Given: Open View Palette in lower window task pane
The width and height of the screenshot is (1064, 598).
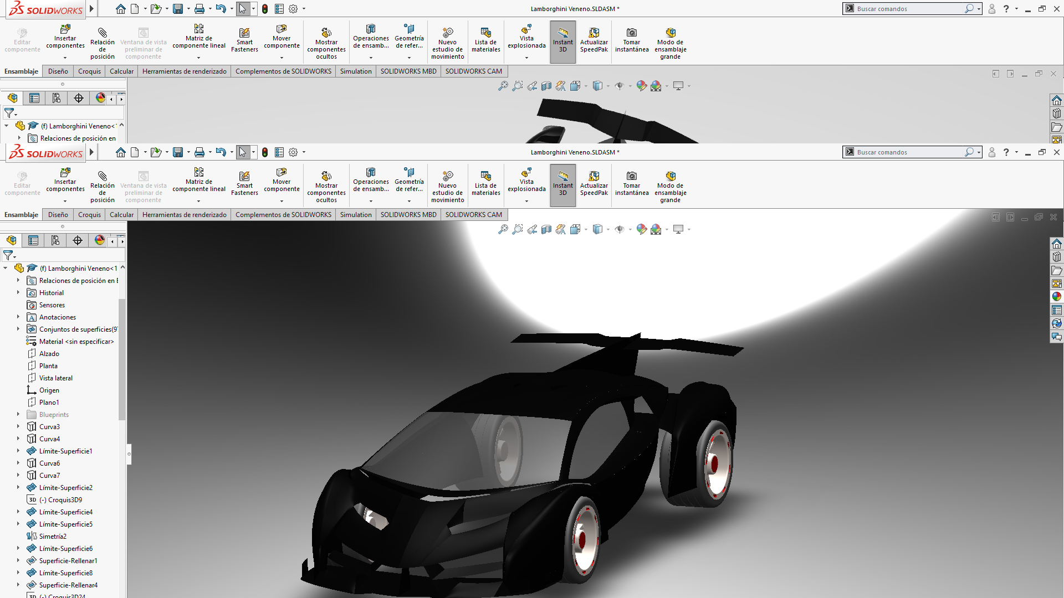Looking at the screenshot, I should tap(1057, 283).
